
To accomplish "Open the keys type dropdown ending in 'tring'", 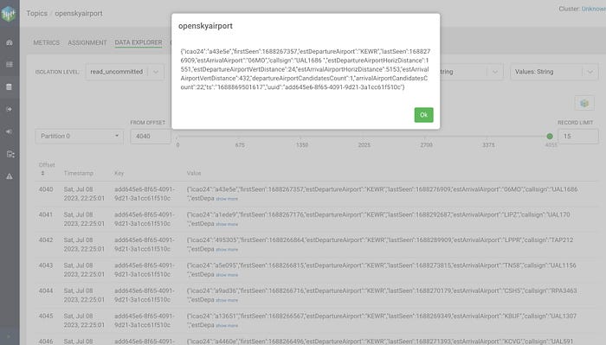I will pyautogui.click(x=472, y=72).
